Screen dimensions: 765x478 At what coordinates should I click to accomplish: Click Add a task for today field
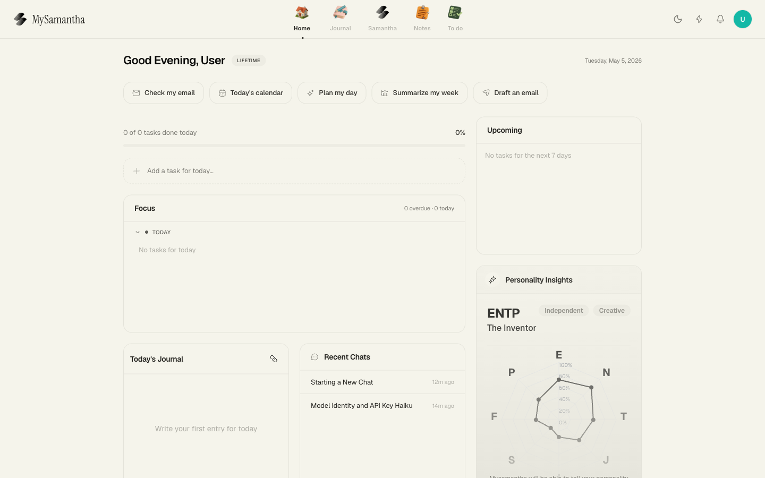(x=294, y=171)
